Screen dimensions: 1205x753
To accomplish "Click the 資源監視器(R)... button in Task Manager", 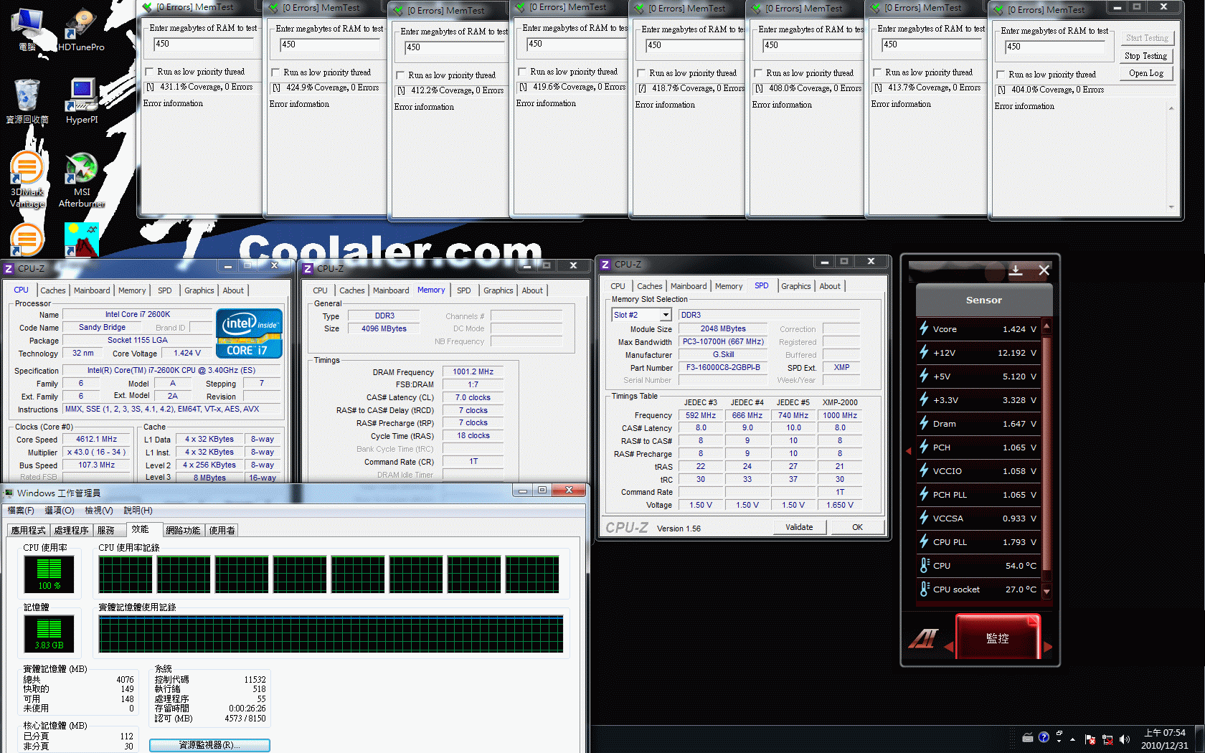I will click(x=209, y=745).
